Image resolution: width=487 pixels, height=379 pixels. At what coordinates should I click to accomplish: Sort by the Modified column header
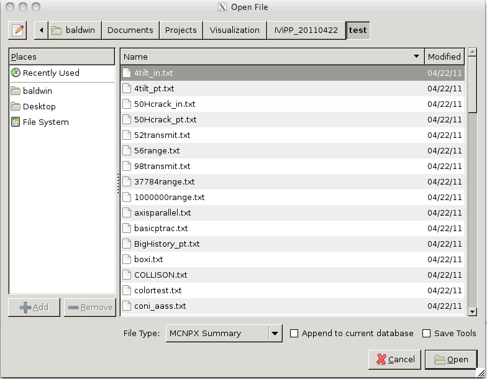445,57
